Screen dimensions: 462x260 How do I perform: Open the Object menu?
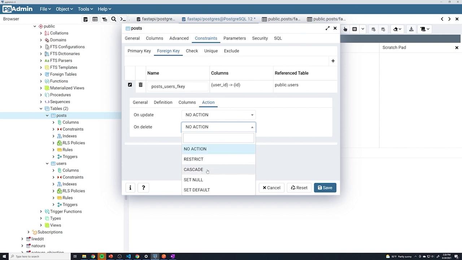(x=64, y=9)
